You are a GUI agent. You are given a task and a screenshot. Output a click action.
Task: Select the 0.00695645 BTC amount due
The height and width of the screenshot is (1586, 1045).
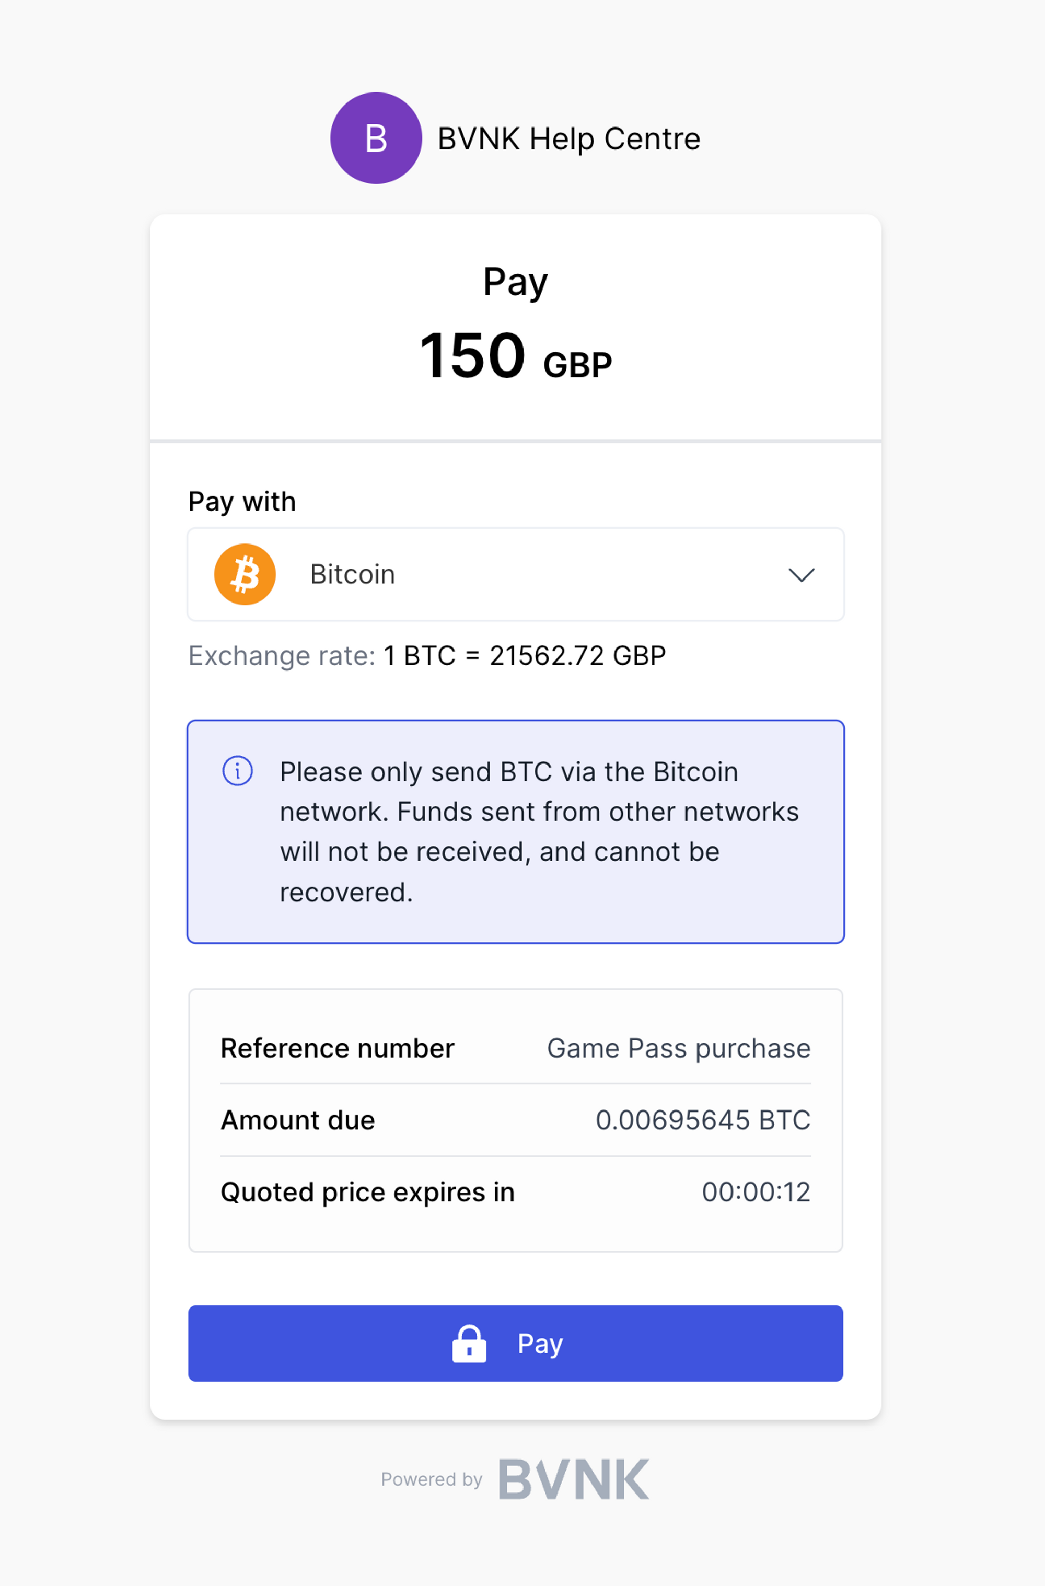703,1120
